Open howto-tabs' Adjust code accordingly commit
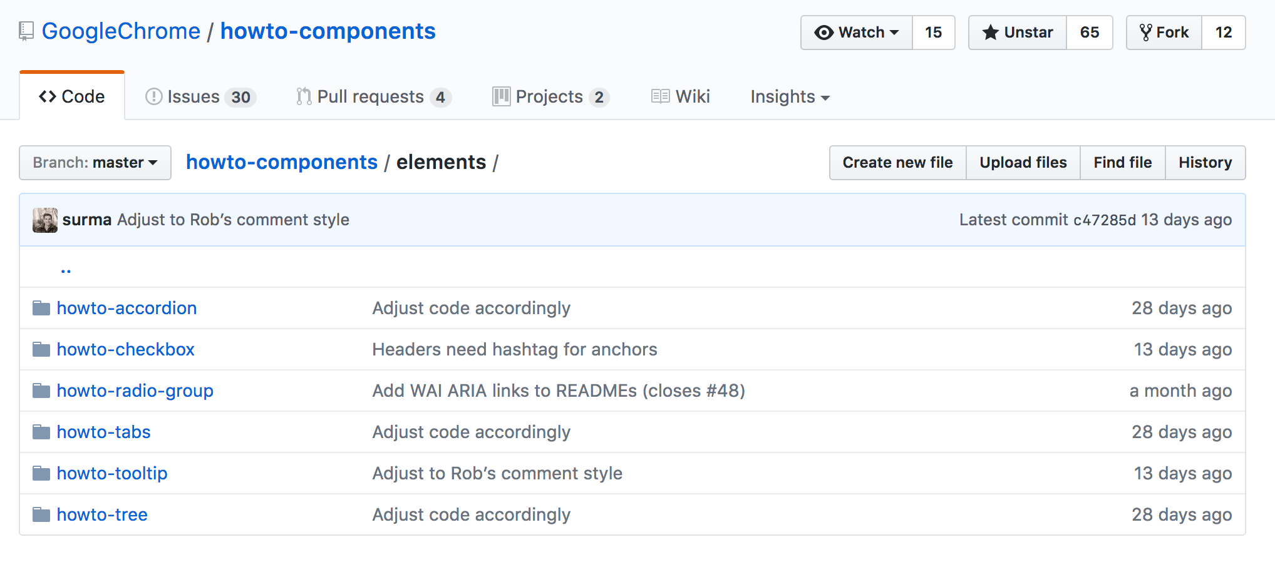Image resolution: width=1275 pixels, height=567 pixels. click(x=472, y=432)
